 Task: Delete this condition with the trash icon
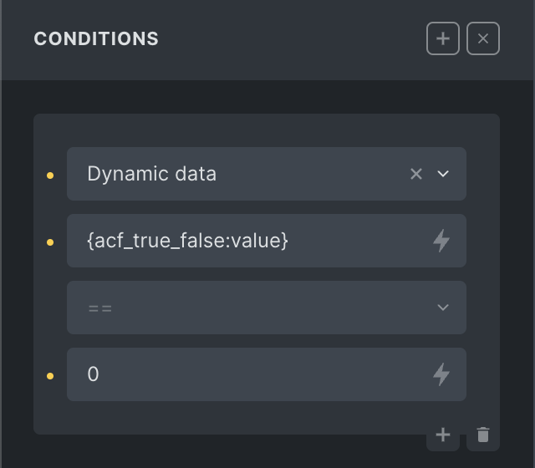tap(483, 435)
